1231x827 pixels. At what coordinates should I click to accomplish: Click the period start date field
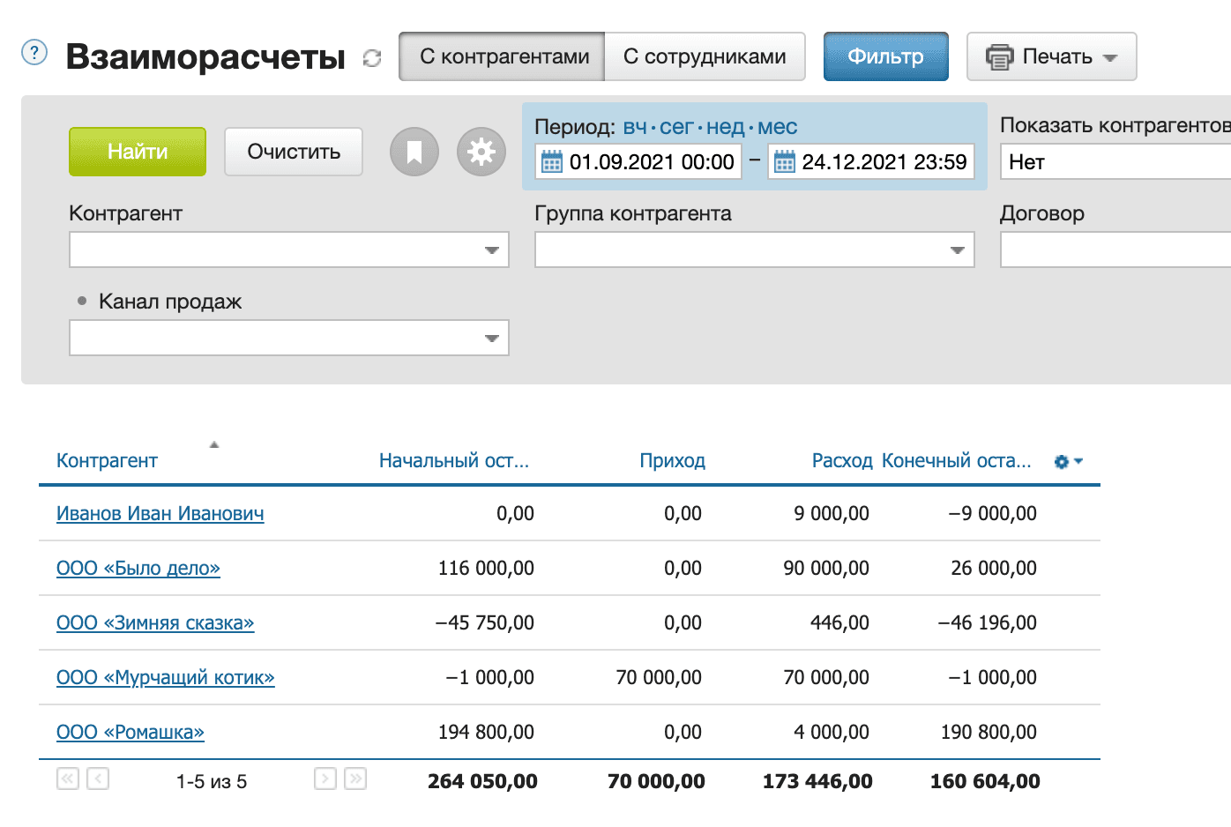(651, 162)
